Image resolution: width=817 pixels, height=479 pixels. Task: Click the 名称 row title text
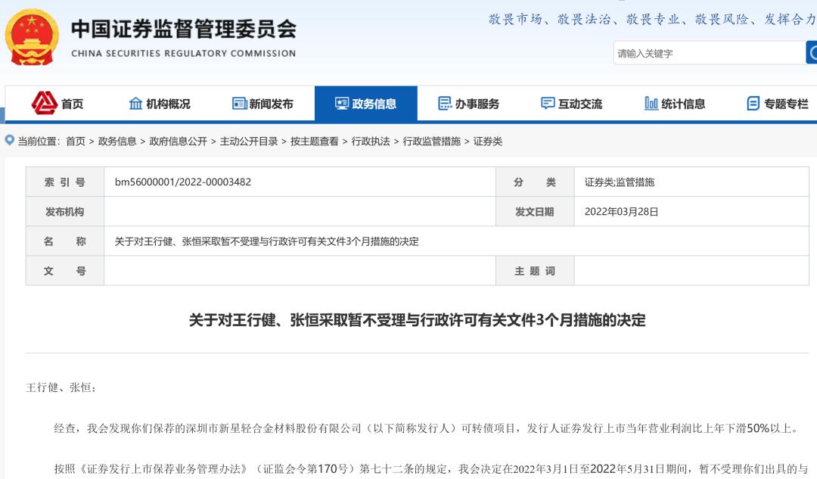click(x=267, y=241)
